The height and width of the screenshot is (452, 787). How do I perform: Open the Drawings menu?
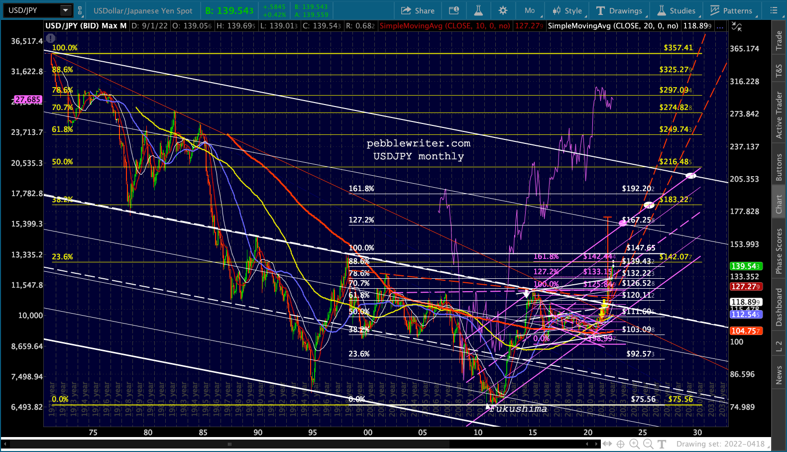coord(619,10)
